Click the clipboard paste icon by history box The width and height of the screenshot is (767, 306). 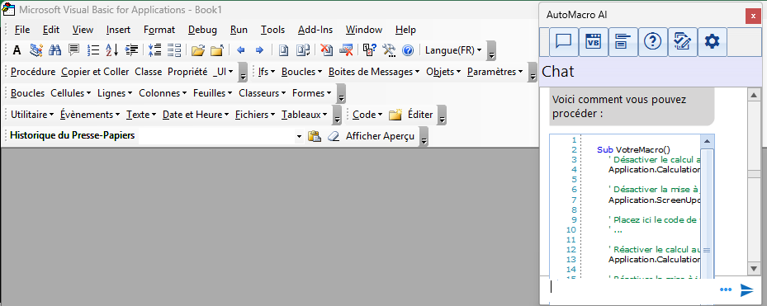(314, 136)
